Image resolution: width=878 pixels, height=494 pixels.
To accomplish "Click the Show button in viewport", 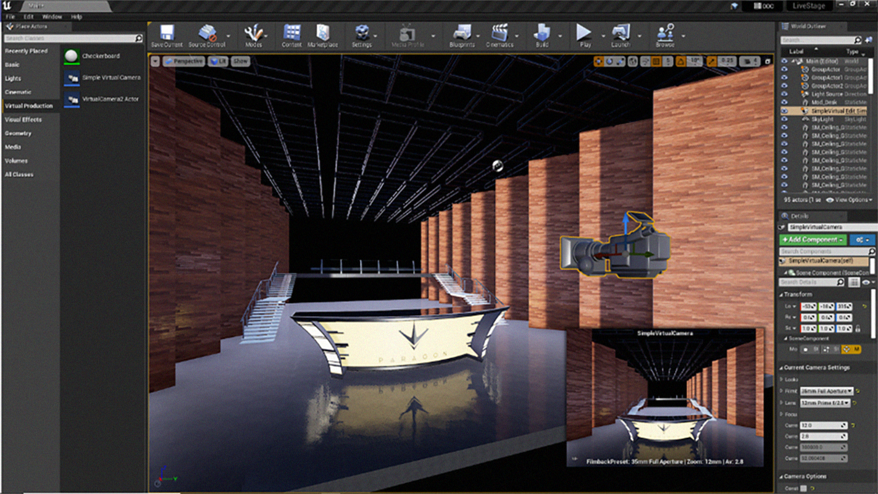I will tap(240, 61).
